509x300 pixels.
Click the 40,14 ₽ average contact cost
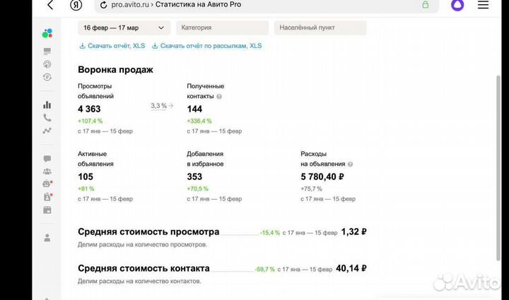pos(351,268)
